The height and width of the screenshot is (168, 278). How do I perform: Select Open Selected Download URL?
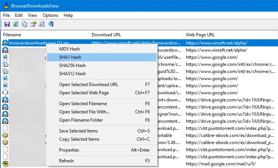[88, 85]
